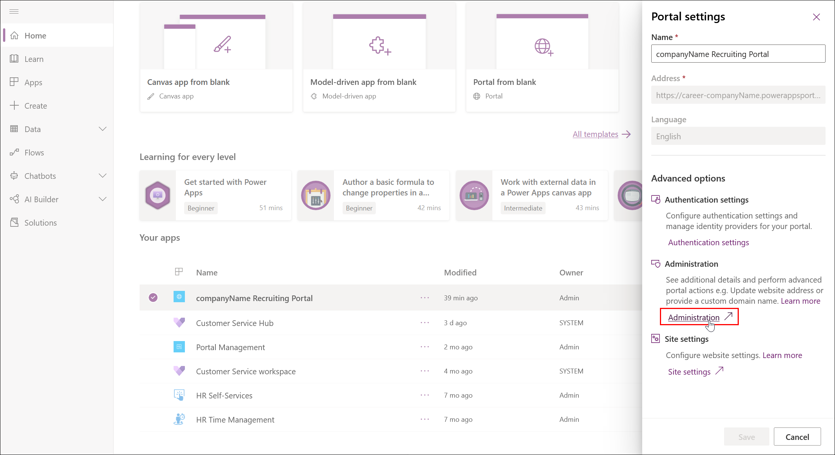The height and width of the screenshot is (455, 835).
Task: Click the Model-driven puzzle icon in the template card
Action: coord(380,46)
